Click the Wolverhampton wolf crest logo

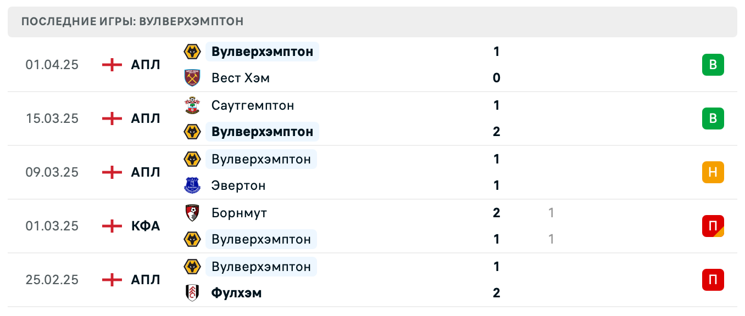click(x=192, y=52)
